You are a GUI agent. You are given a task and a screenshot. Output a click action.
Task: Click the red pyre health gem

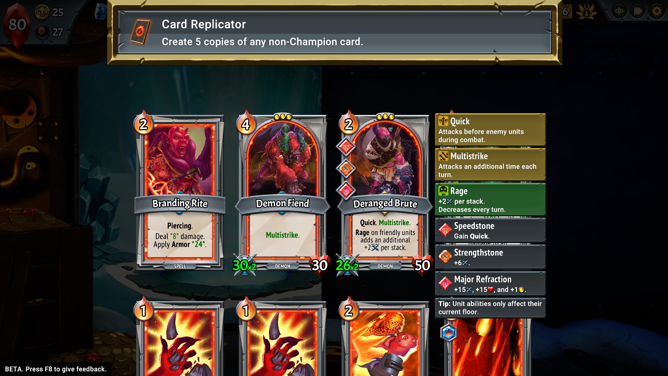tap(17, 25)
